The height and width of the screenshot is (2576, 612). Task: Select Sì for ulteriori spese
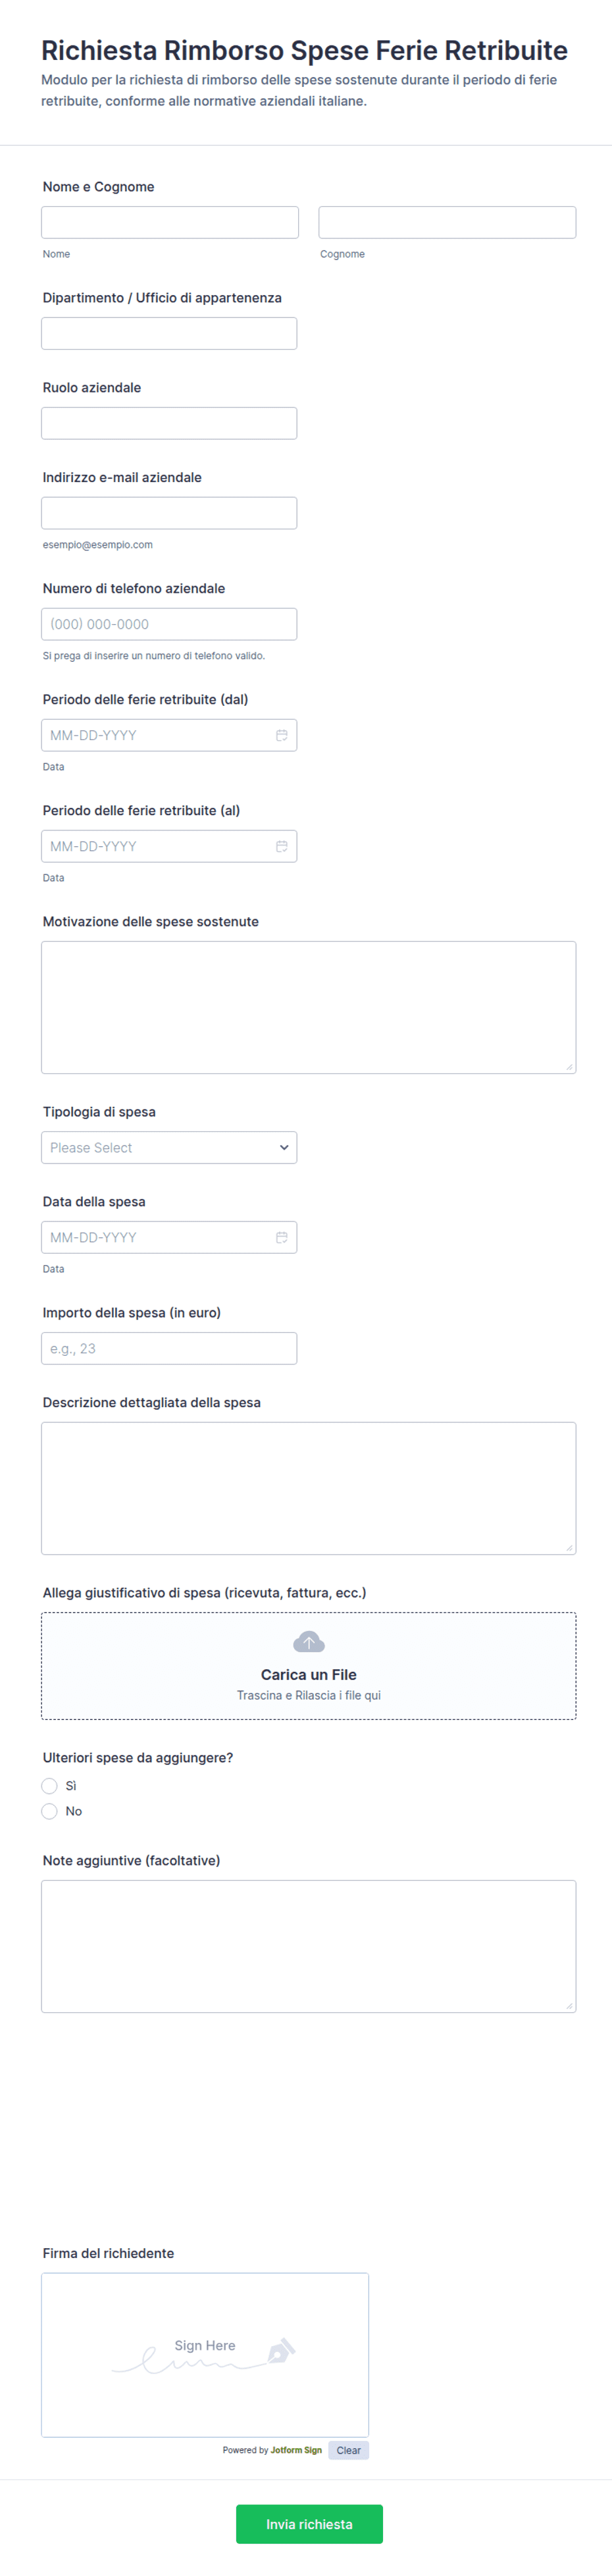(x=49, y=1786)
